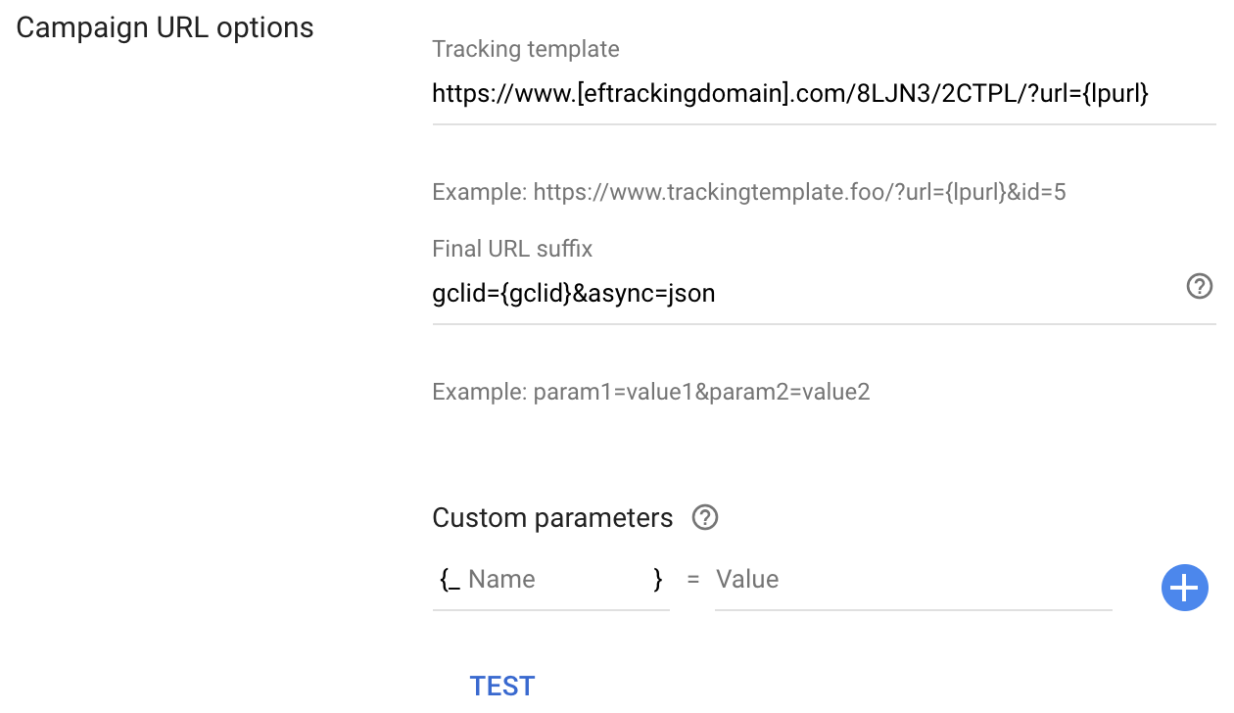
Task: Click the Custom parameters label text
Action: click(552, 518)
